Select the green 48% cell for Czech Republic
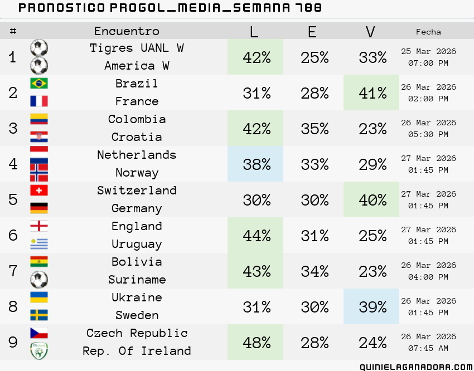Viewport: 474px width, 371px height. (255, 342)
